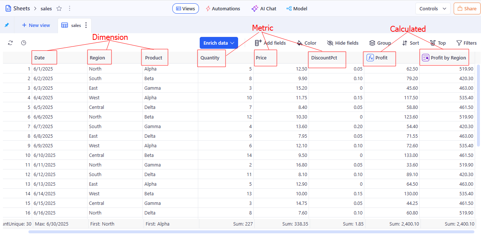Click the Sort toolbar option
Image resolution: width=481 pixels, height=237 pixels.
410,43
